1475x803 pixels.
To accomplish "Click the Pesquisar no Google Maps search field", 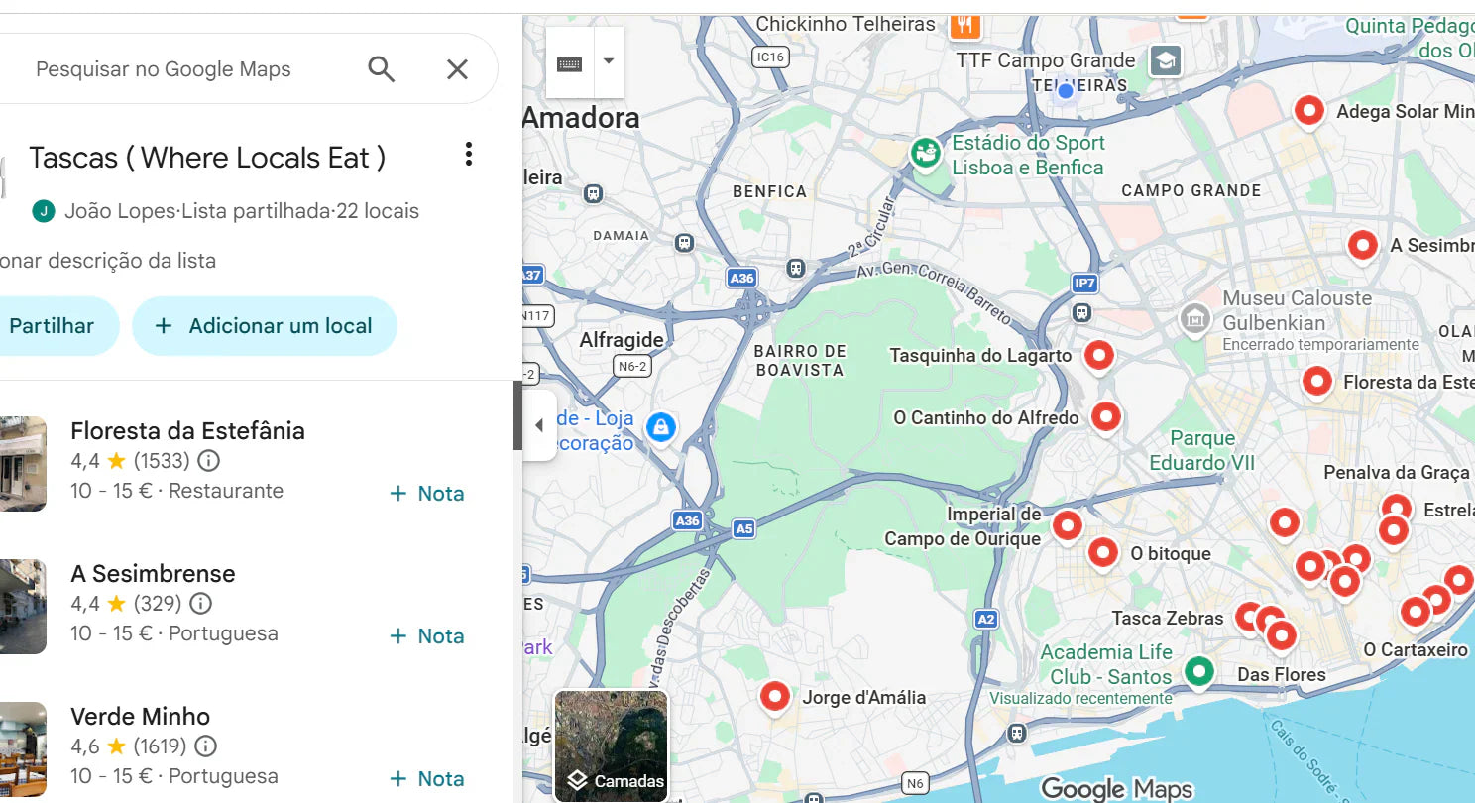I will coord(178,68).
